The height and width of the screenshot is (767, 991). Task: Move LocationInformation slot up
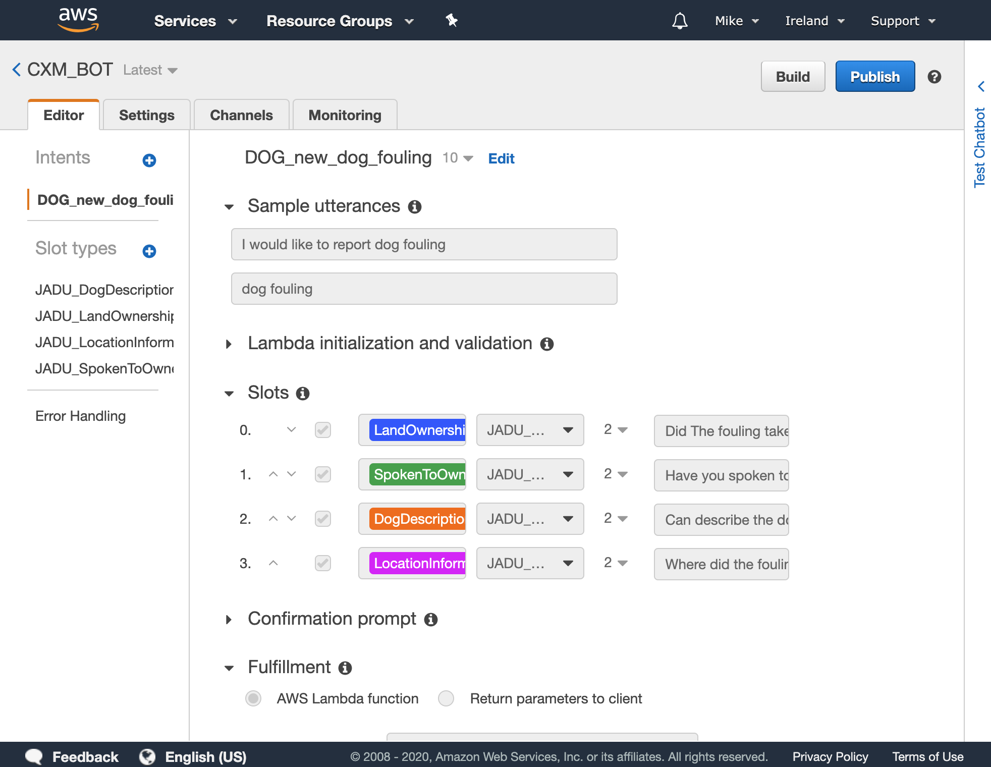pos(273,563)
